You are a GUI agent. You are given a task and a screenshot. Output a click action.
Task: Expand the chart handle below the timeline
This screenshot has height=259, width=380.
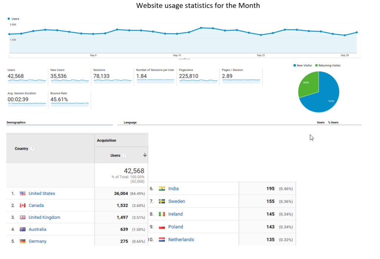tap(184, 58)
